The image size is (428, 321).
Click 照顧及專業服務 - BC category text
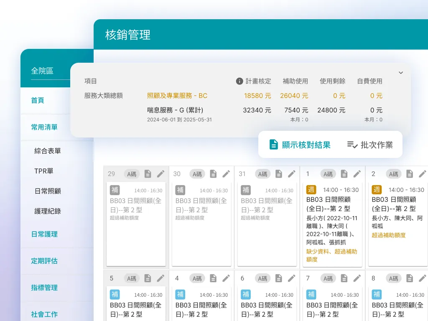pyautogui.click(x=177, y=96)
